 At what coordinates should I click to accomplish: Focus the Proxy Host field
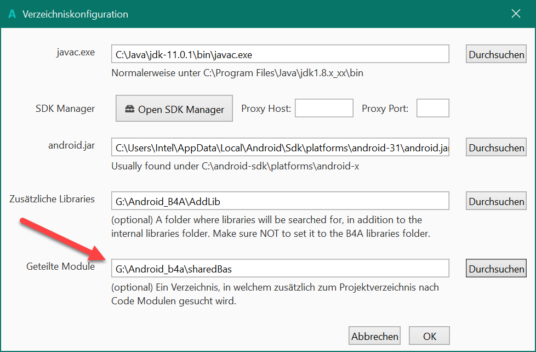[x=324, y=109]
